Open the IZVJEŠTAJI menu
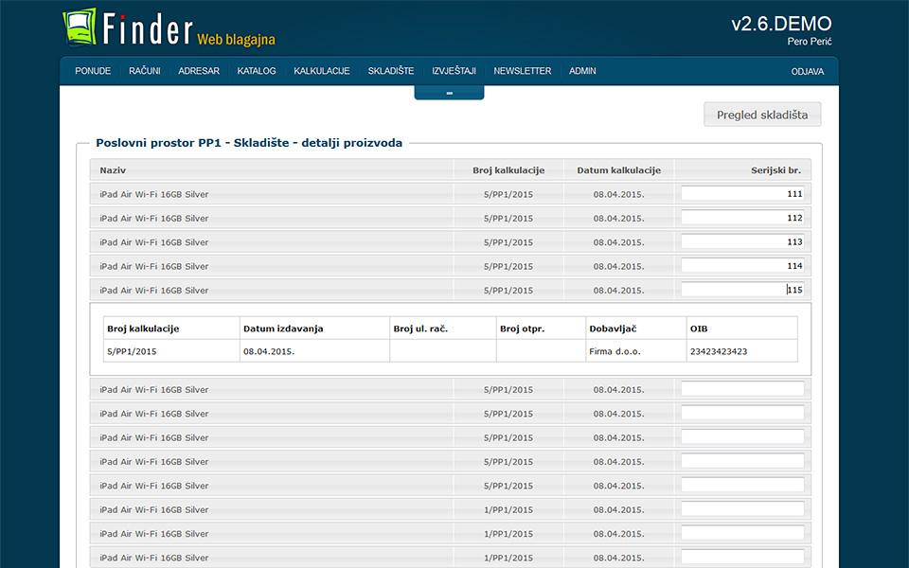 454,71
